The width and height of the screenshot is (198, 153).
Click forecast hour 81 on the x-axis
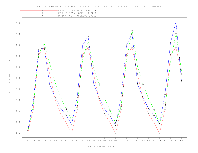click(x=176, y=140)
